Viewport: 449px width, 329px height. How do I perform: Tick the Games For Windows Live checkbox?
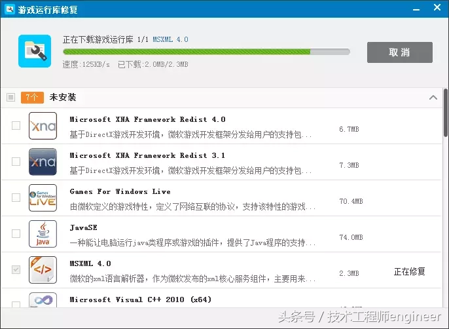click(x=16, y=197)
